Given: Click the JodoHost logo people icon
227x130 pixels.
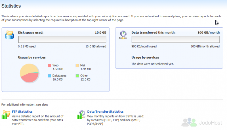Looking at the screenshot, I should pos(189,122).
